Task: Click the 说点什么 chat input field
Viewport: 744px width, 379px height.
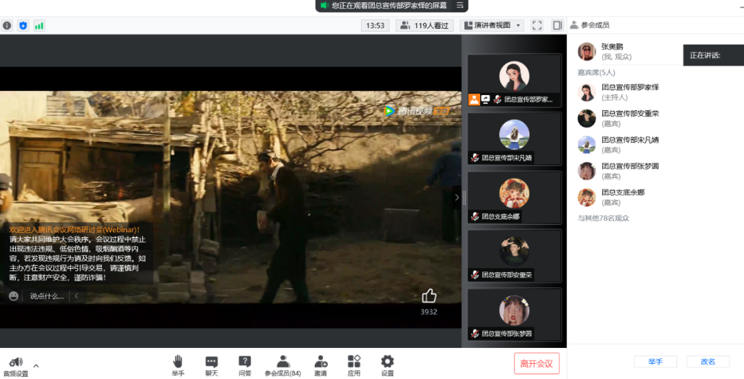Action: click(x=47, y=296)
